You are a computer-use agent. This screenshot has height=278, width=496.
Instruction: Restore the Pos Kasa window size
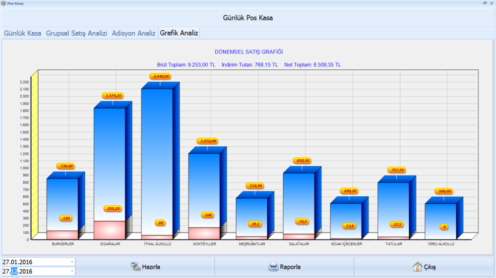[485, 3]
